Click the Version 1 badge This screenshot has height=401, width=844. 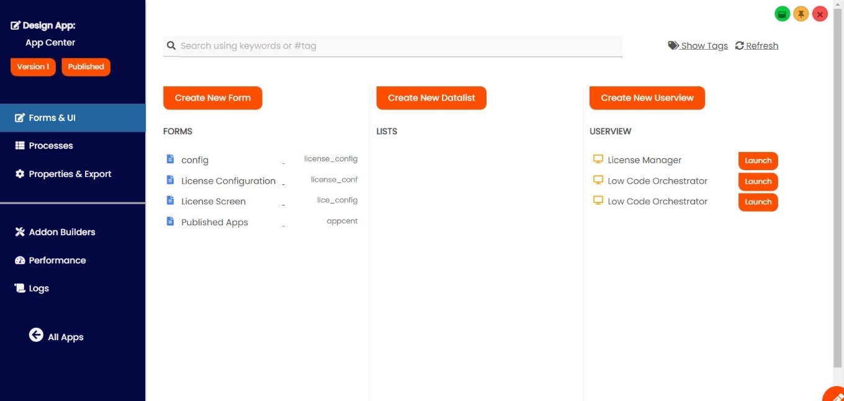33,67
